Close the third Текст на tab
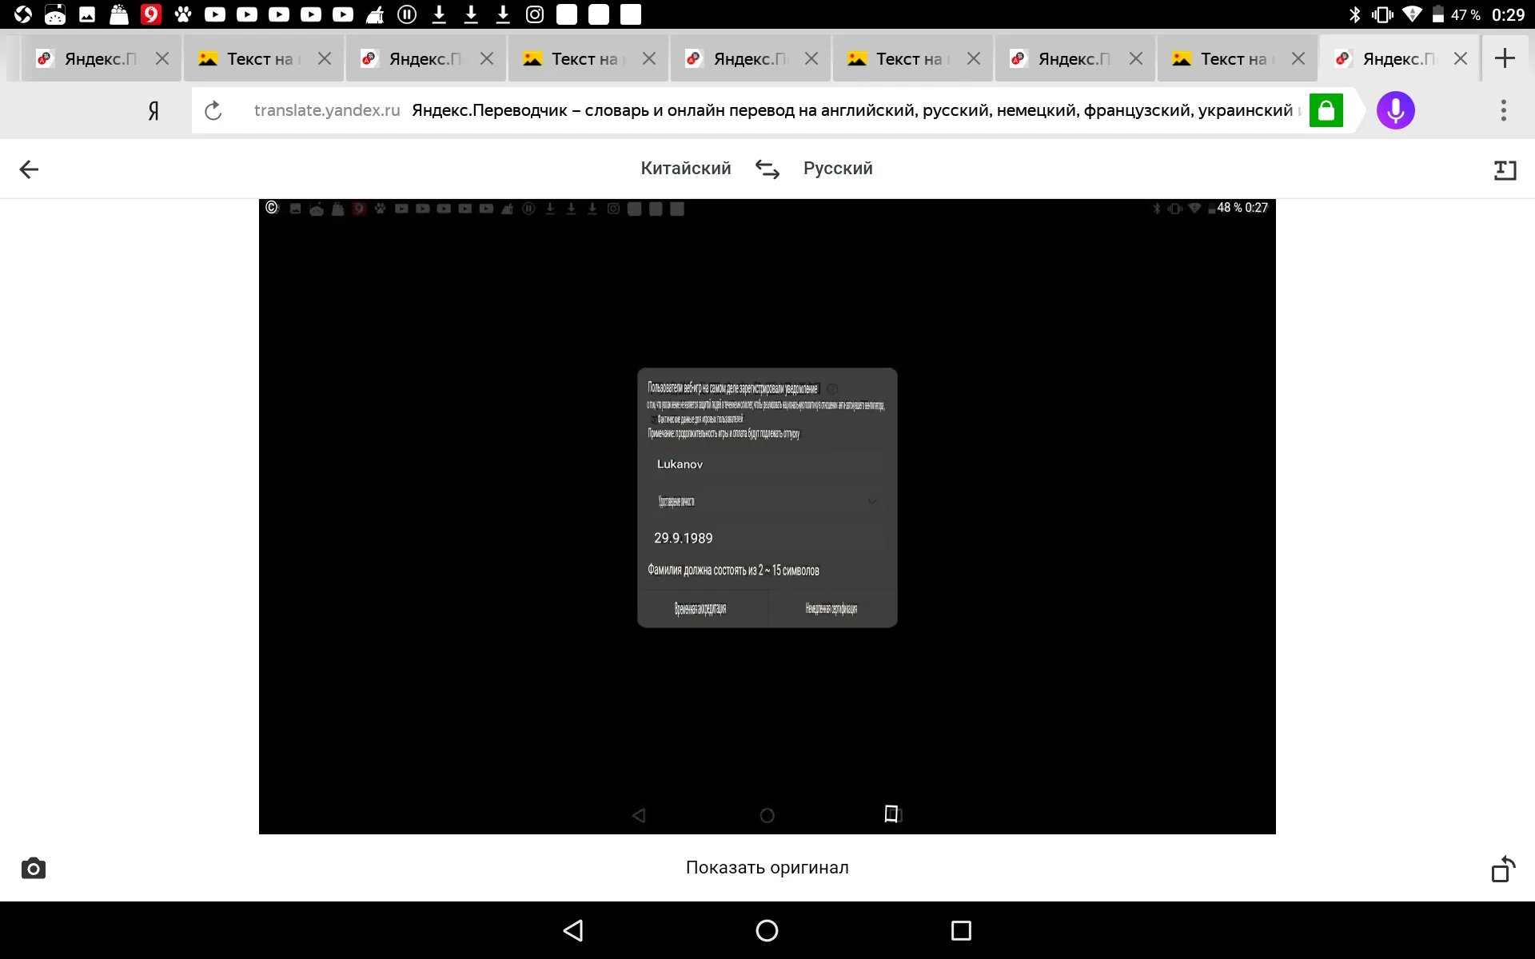Screen dimensions: 1535x959 (x=974, y=58)
